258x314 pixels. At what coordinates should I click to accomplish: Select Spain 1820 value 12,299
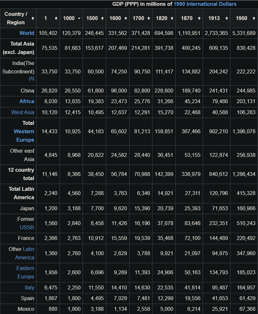pos(165,298)
